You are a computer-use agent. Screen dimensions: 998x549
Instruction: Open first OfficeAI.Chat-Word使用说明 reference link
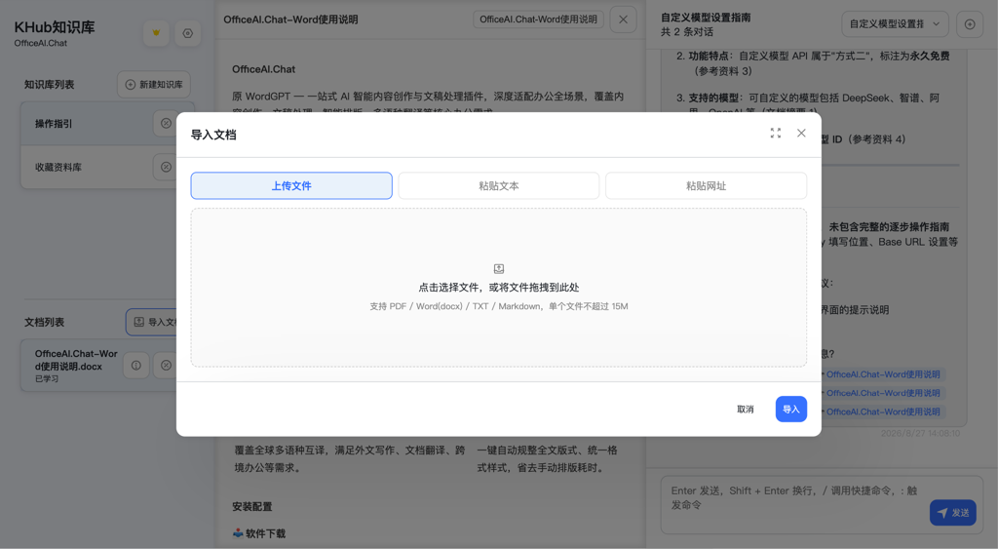883,374
